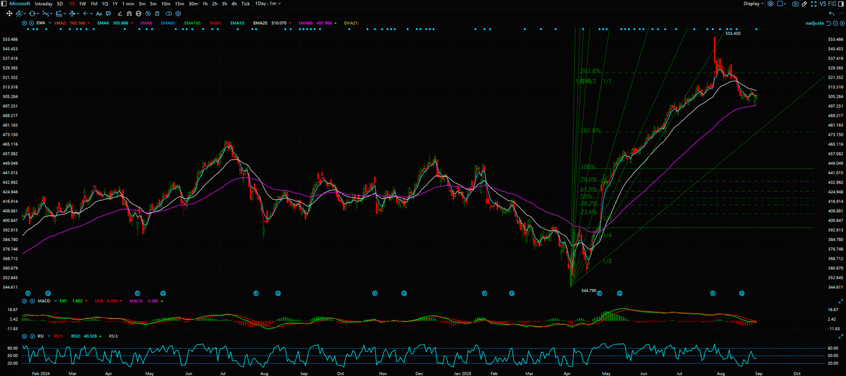The width and height of the screenshot is (846, 376).
Task: Select the comment bubble annotation tool
Action: point(108,14)
